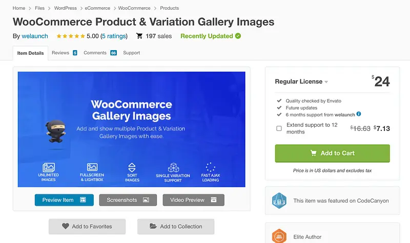Click the WooCommerce Gallery Images banner
410x243 pixels.
tap(132, 129)
